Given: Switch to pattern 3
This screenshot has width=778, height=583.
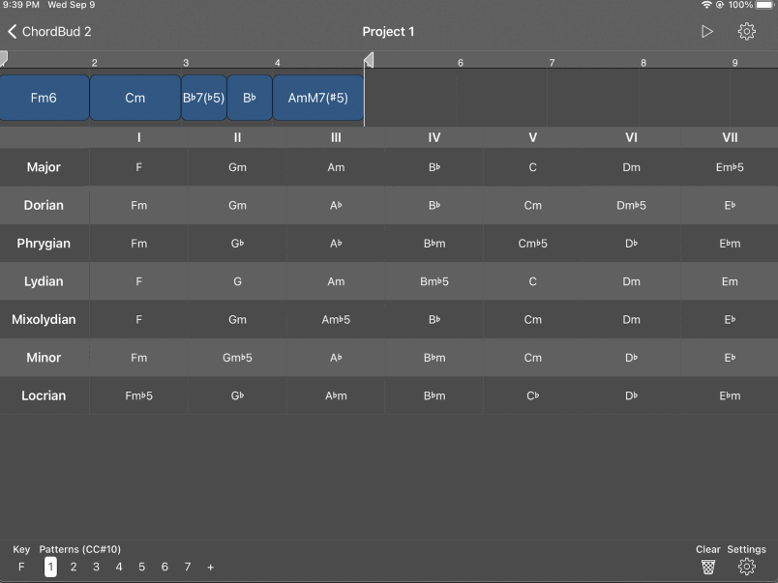Looking at the screenshot, I should [x=96, y=568].
